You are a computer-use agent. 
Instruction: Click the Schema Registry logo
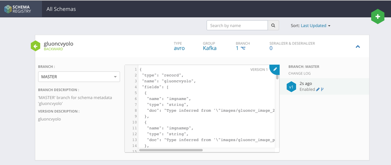click(21, 9)
